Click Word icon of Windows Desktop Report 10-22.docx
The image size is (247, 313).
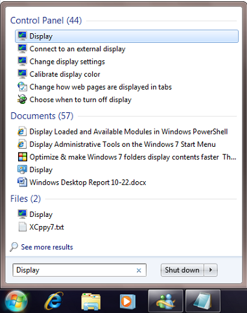pyautogui.click(x=22, y=182)
